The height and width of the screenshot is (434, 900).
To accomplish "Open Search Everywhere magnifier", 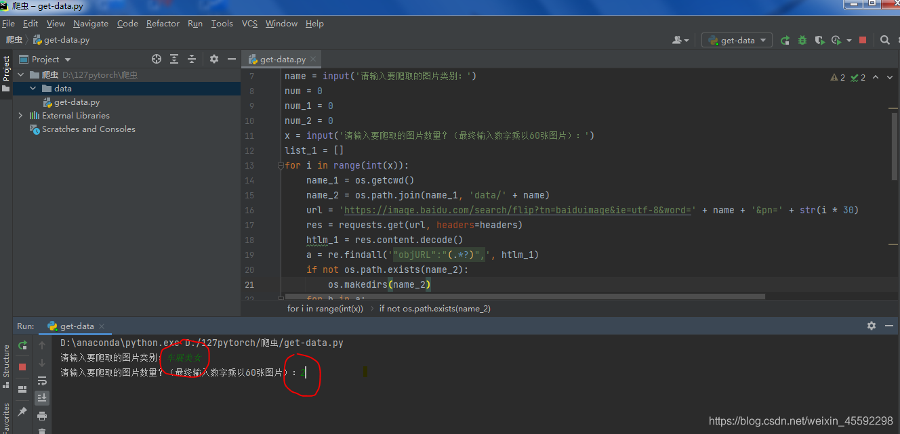I will click(x=884, y=41).
